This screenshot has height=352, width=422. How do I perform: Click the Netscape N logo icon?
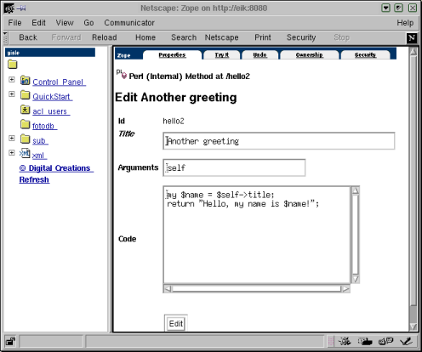(x=412, y=37)
